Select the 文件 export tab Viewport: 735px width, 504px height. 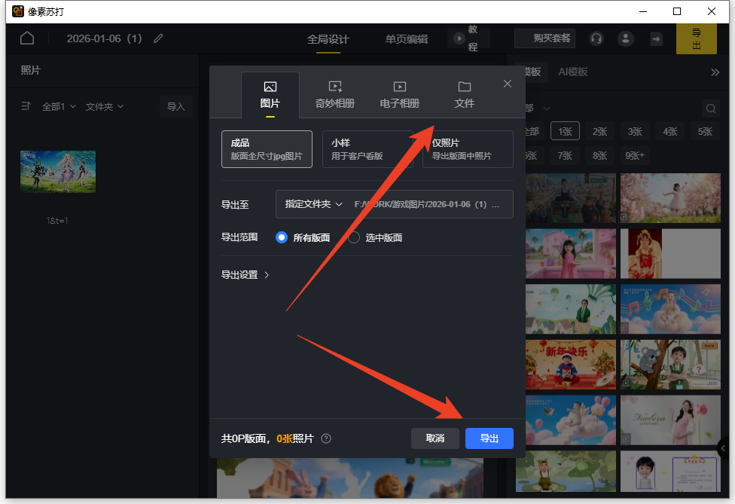point(464,95)
